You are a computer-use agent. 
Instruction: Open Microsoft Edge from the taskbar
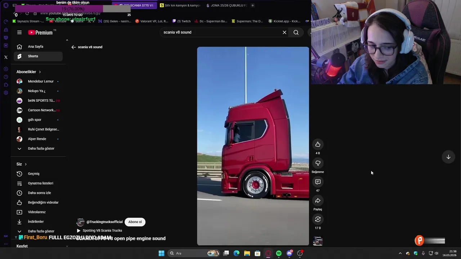[236, 253]
